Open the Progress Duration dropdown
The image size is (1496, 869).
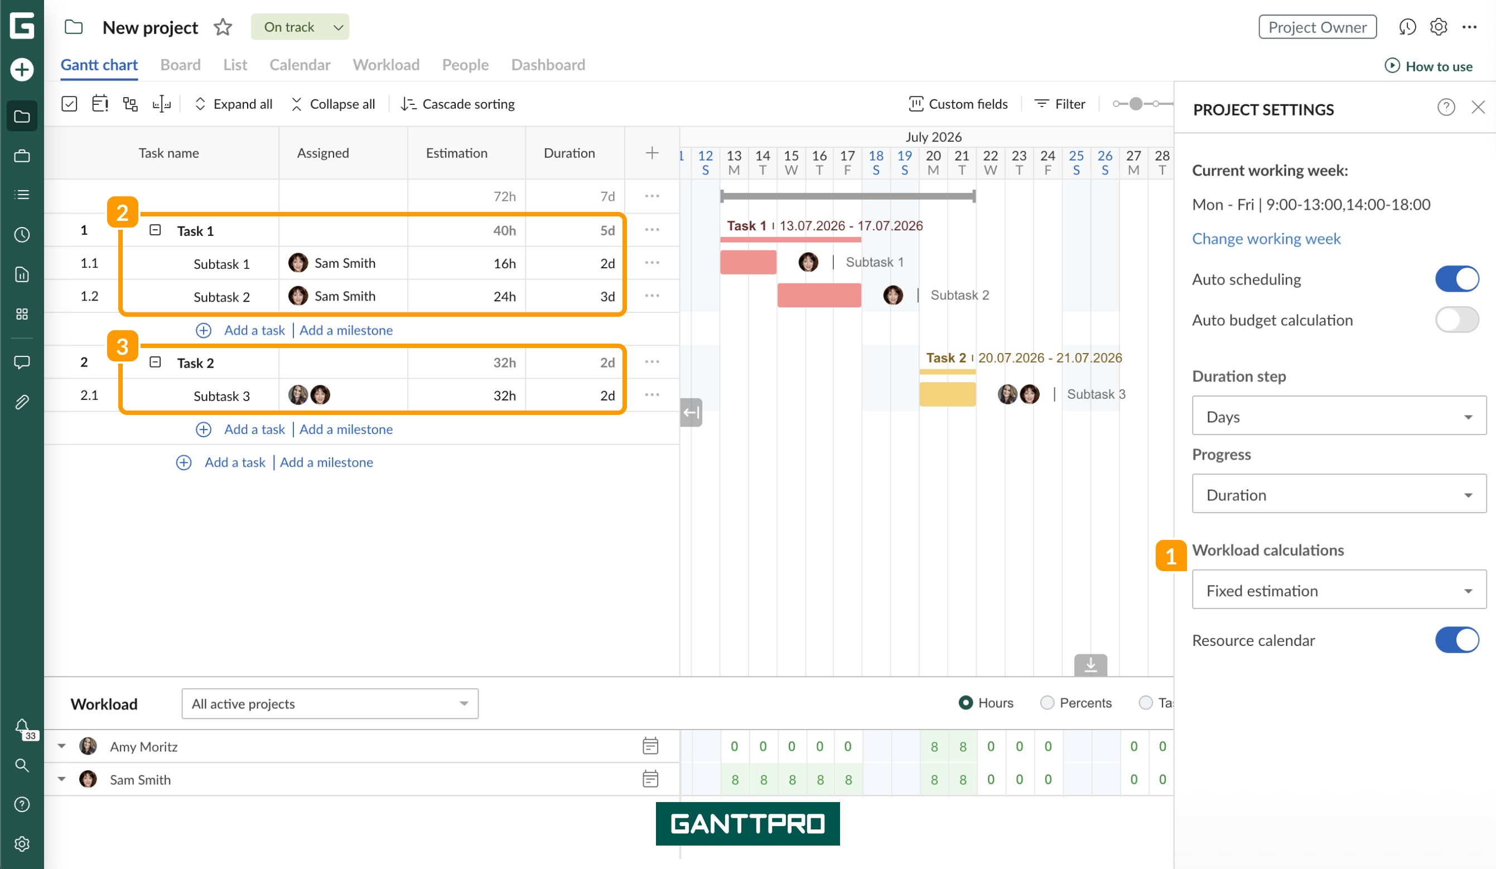(1339, 494)
